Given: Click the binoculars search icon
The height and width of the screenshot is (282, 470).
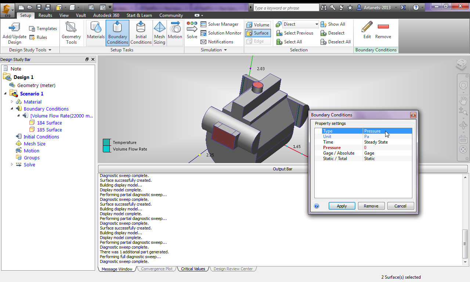Looking at the screenshot, I should pyautogui.click(x=324, y=7).
